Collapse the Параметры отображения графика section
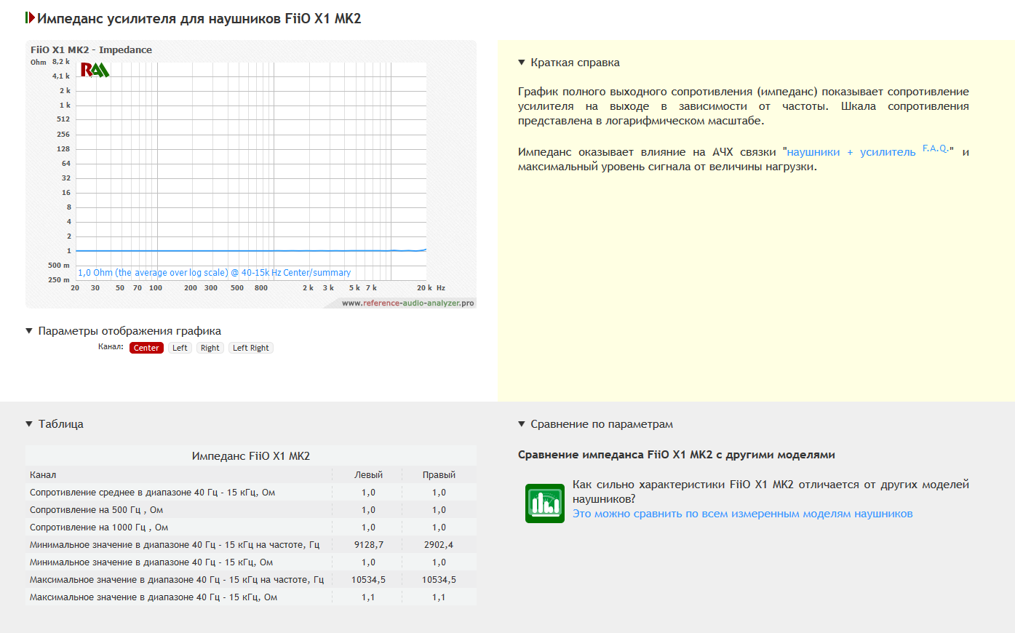Image resolution: width=1015 pixels, height=633 pixels. [x=29, y=331]
